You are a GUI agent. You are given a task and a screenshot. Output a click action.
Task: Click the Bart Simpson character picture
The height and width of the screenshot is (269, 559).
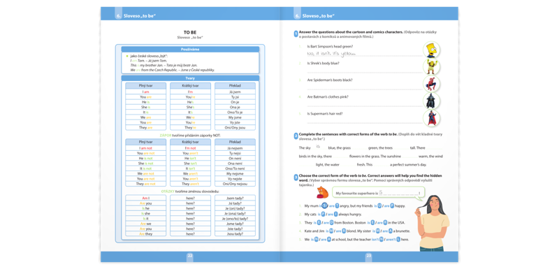431,50
